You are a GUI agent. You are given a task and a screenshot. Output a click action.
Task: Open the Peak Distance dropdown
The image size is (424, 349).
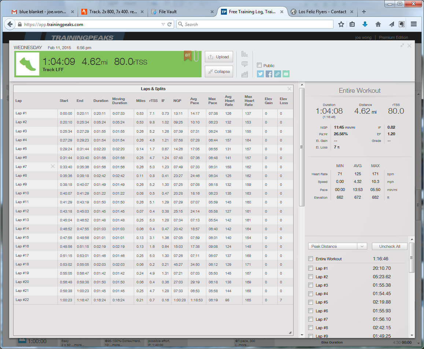coord(337,246)
